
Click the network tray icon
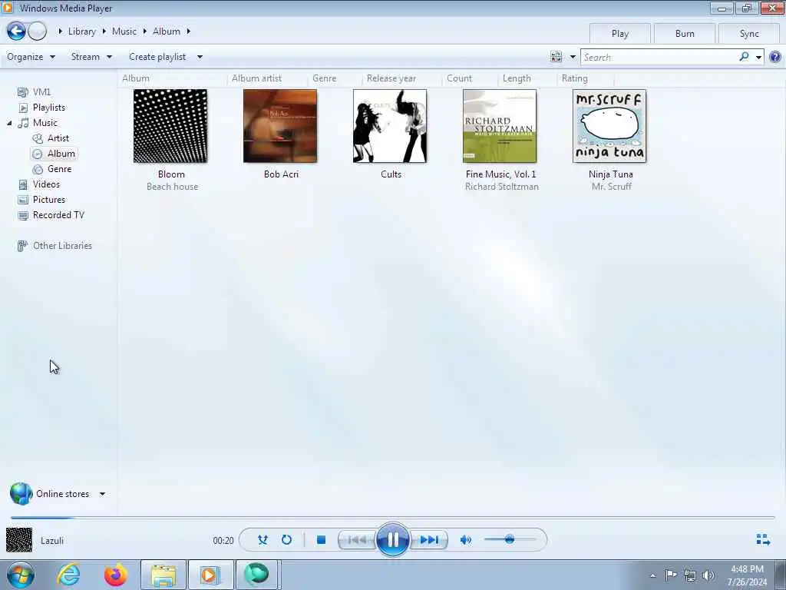click(690, 575)
